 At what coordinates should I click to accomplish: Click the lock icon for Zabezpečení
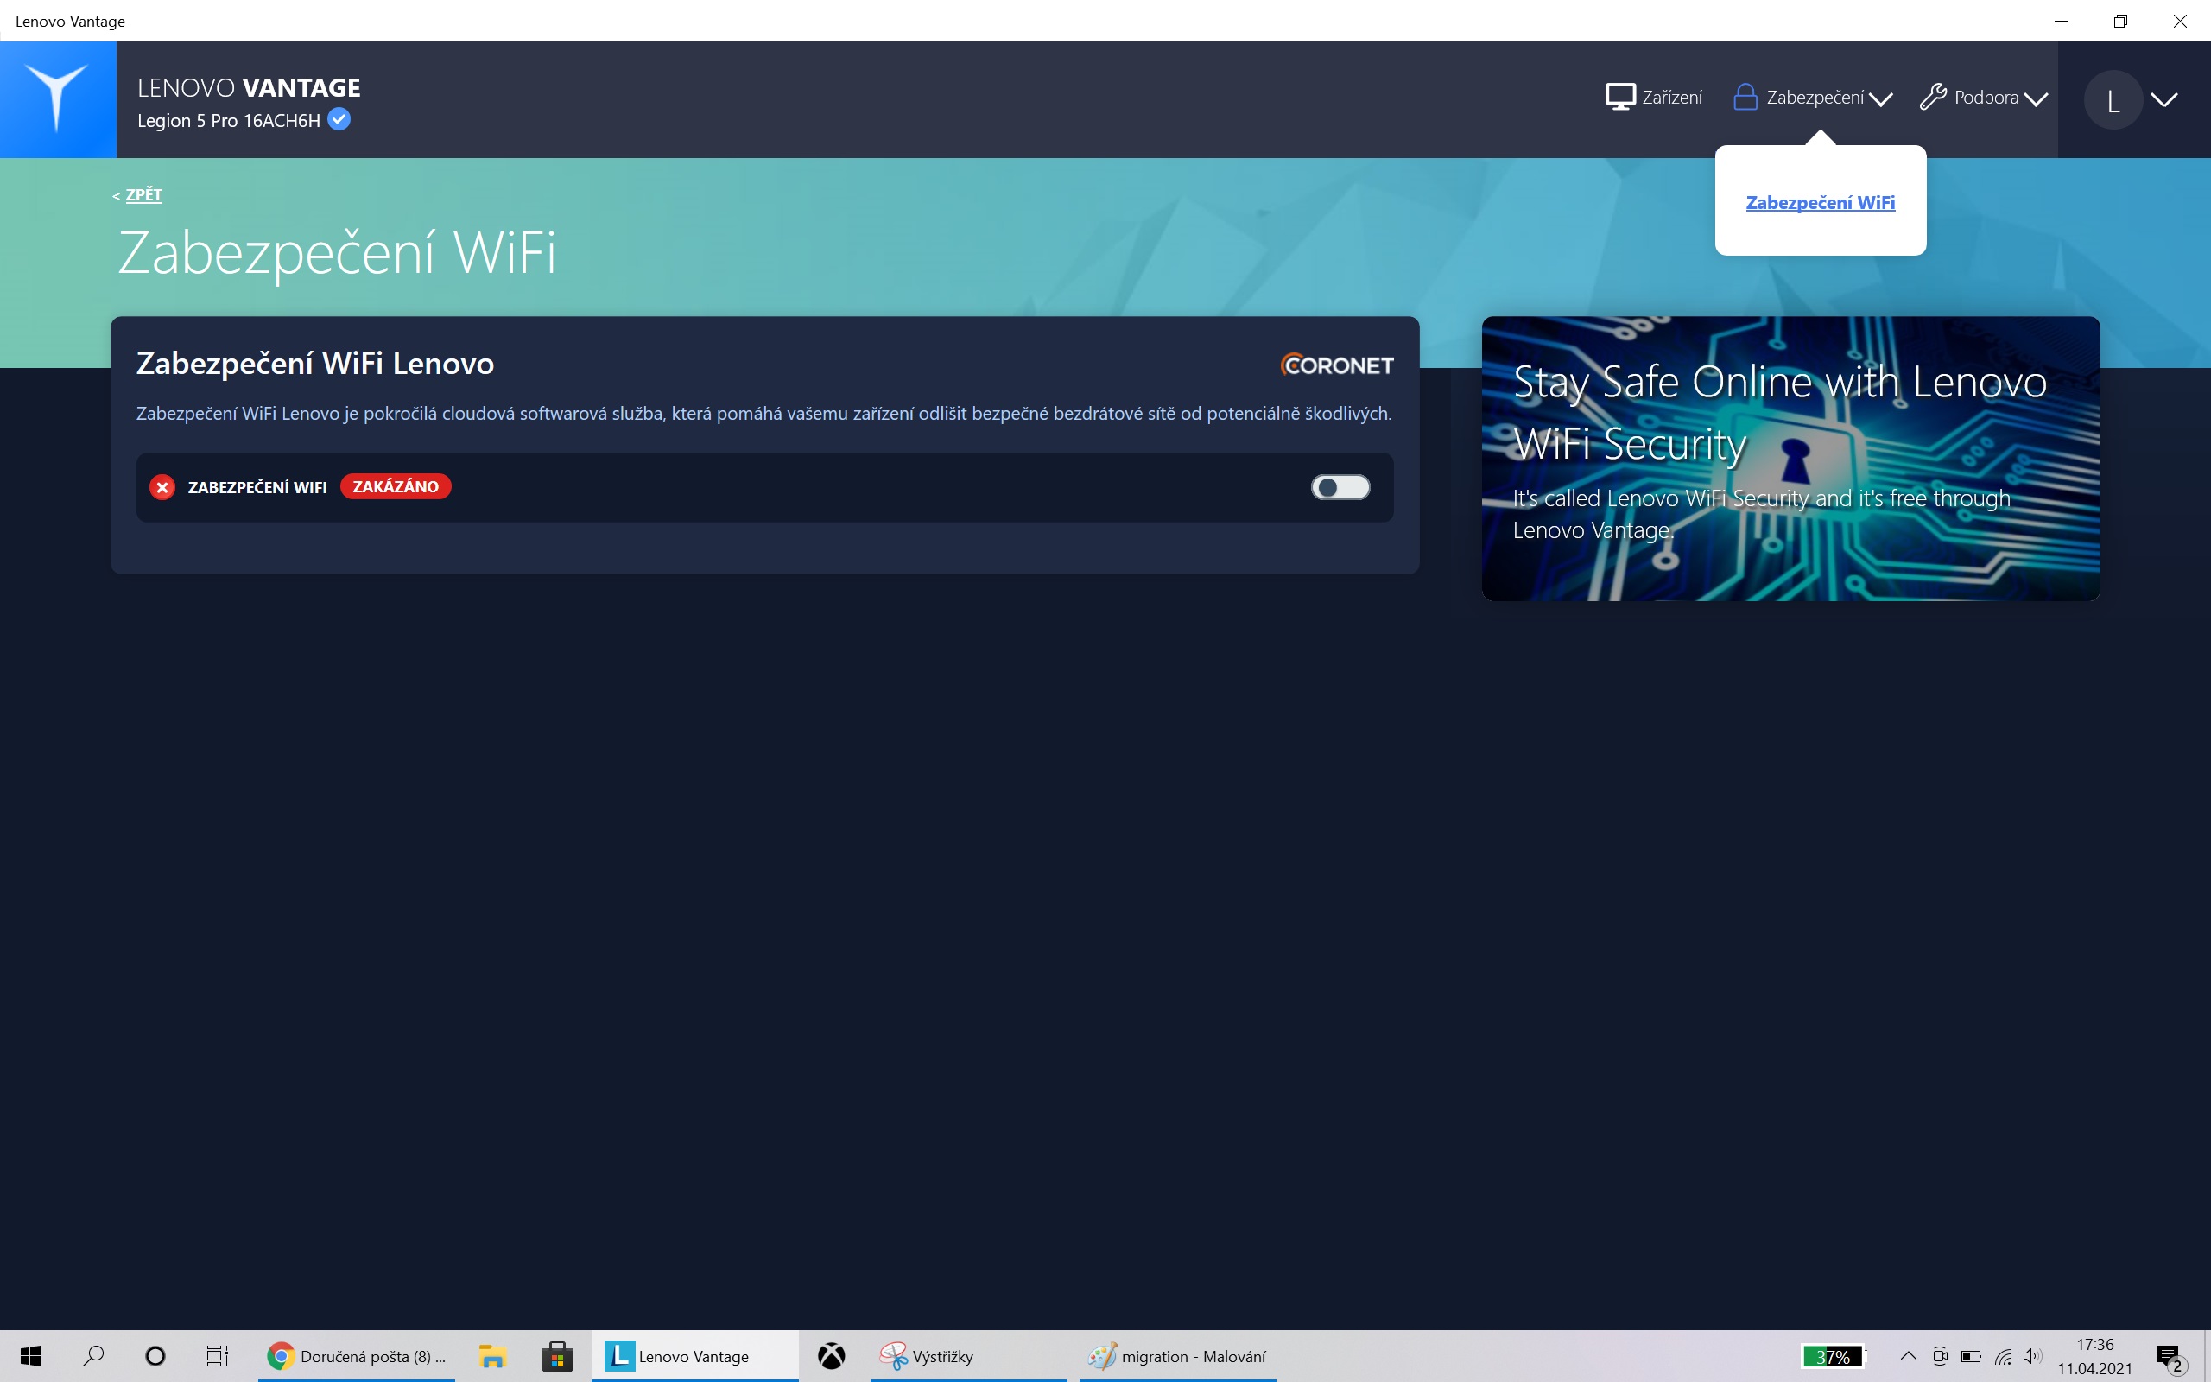coord(1745,97)
